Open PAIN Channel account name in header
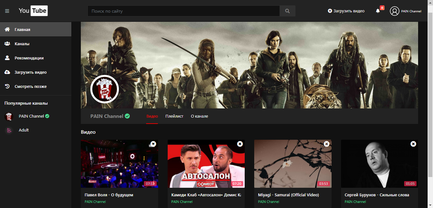Image resolution: width=433 pixels, height=208 pixels. coord(411,11)
